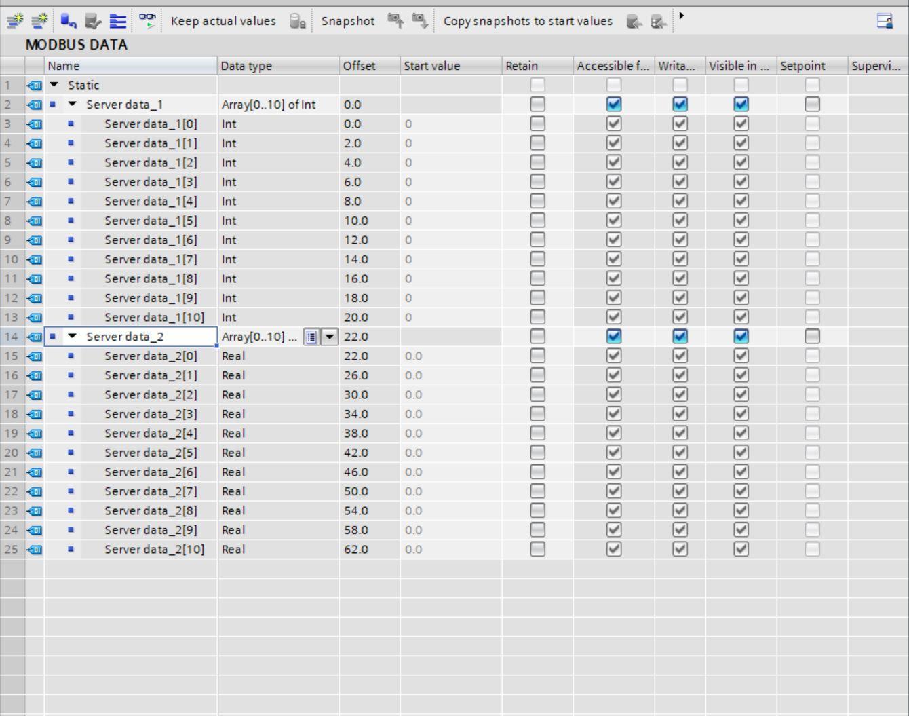Toggle Retain checkbox for Server data_1
The height and width of the screenshot is (716, 909).
[x=537, y=105]
